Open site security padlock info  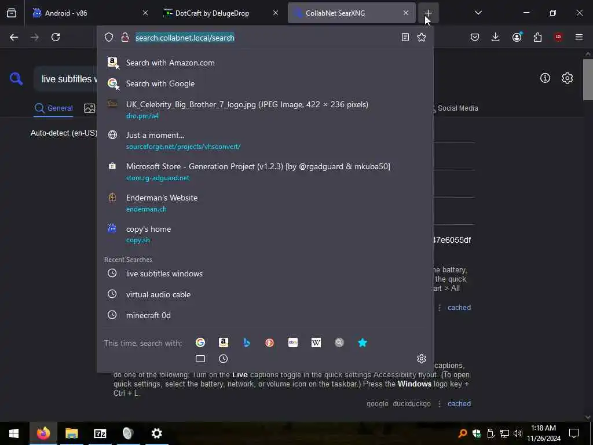pyautogui.click(x=125, y=37)
